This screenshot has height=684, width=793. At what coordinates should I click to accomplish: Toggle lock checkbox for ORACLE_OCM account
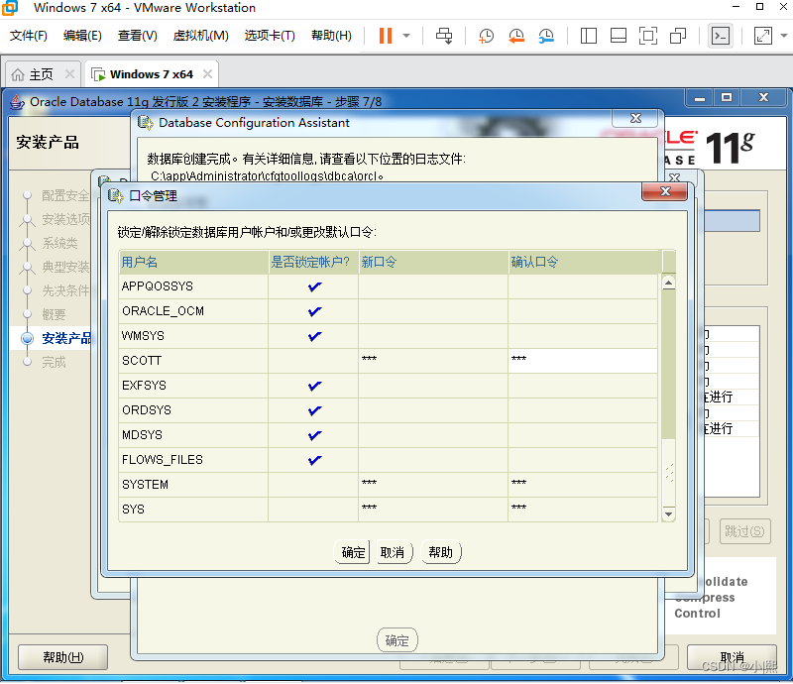314,311
